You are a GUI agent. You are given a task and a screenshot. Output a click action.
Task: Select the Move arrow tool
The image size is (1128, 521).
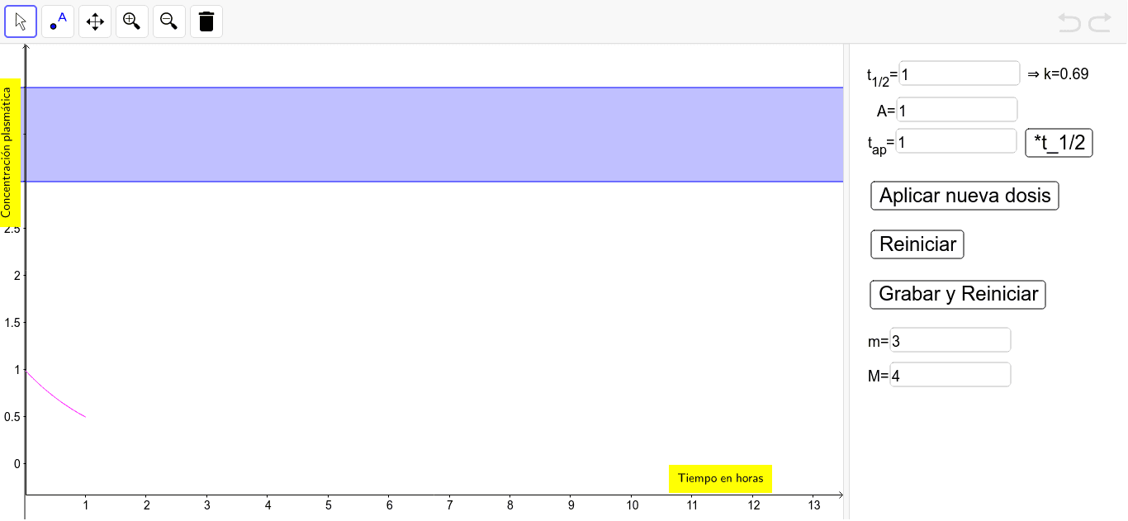(x=21, y=21)
